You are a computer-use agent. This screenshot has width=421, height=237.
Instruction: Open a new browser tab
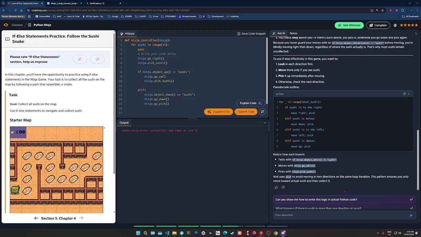click(126, 3)
